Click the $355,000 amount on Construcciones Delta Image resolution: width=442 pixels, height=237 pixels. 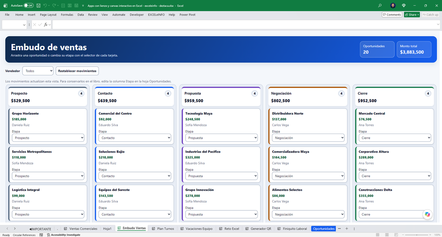tap(366, 196)
